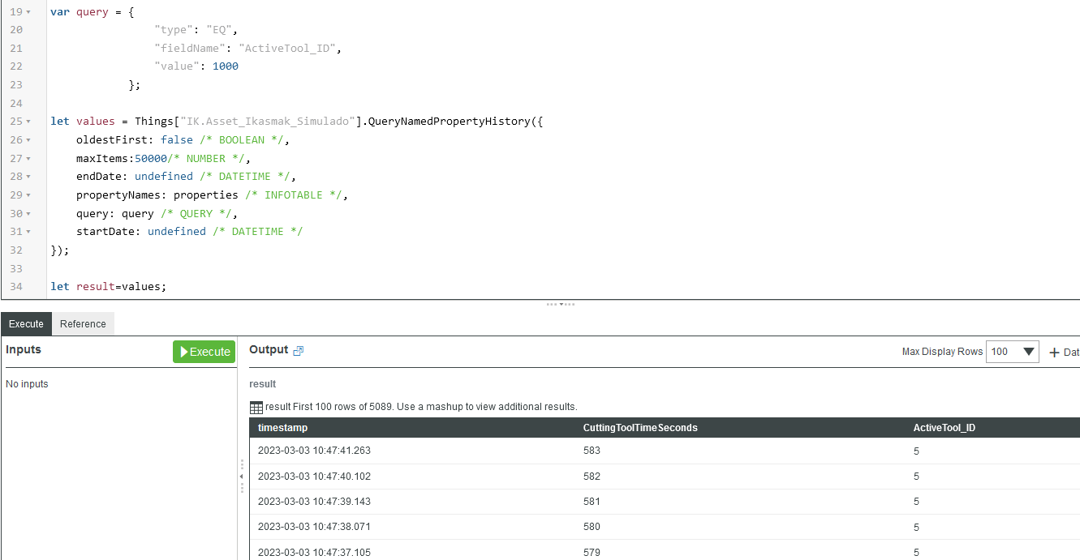Fold the var query block at line 19

pos(29,12)
